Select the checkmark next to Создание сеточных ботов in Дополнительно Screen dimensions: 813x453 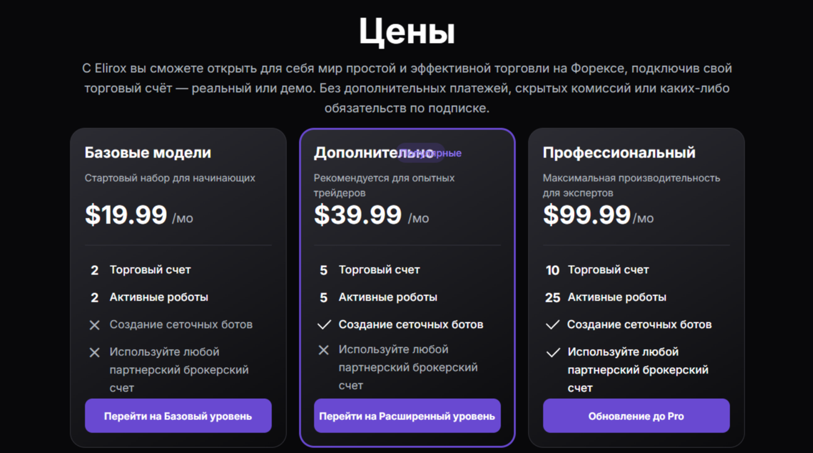pos(324,324)
